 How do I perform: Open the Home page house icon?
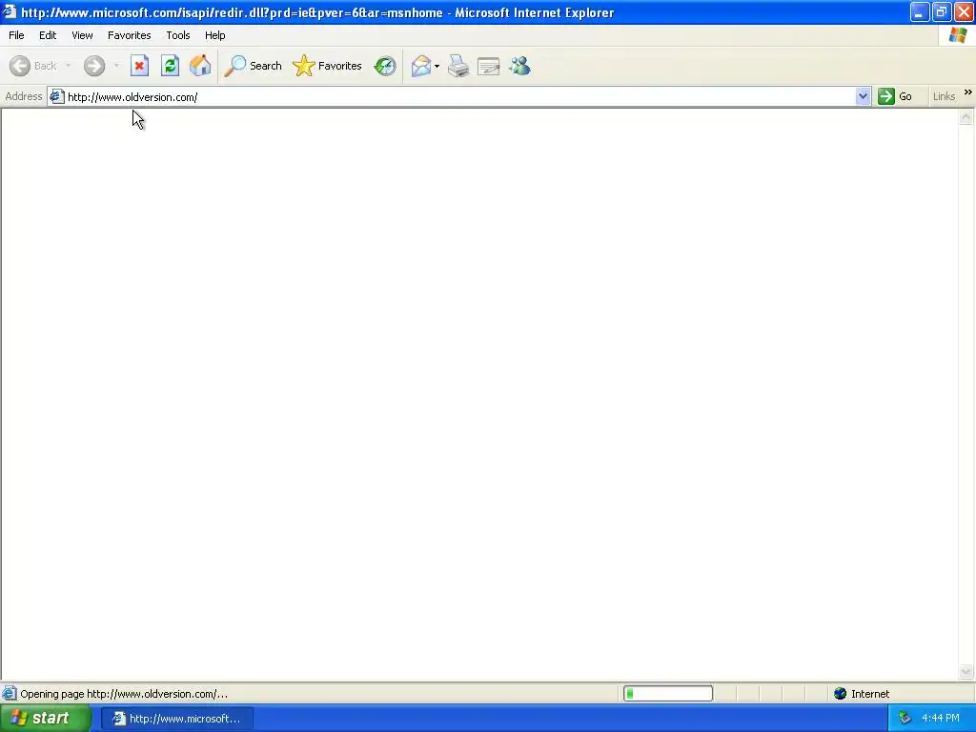(200, 66)
